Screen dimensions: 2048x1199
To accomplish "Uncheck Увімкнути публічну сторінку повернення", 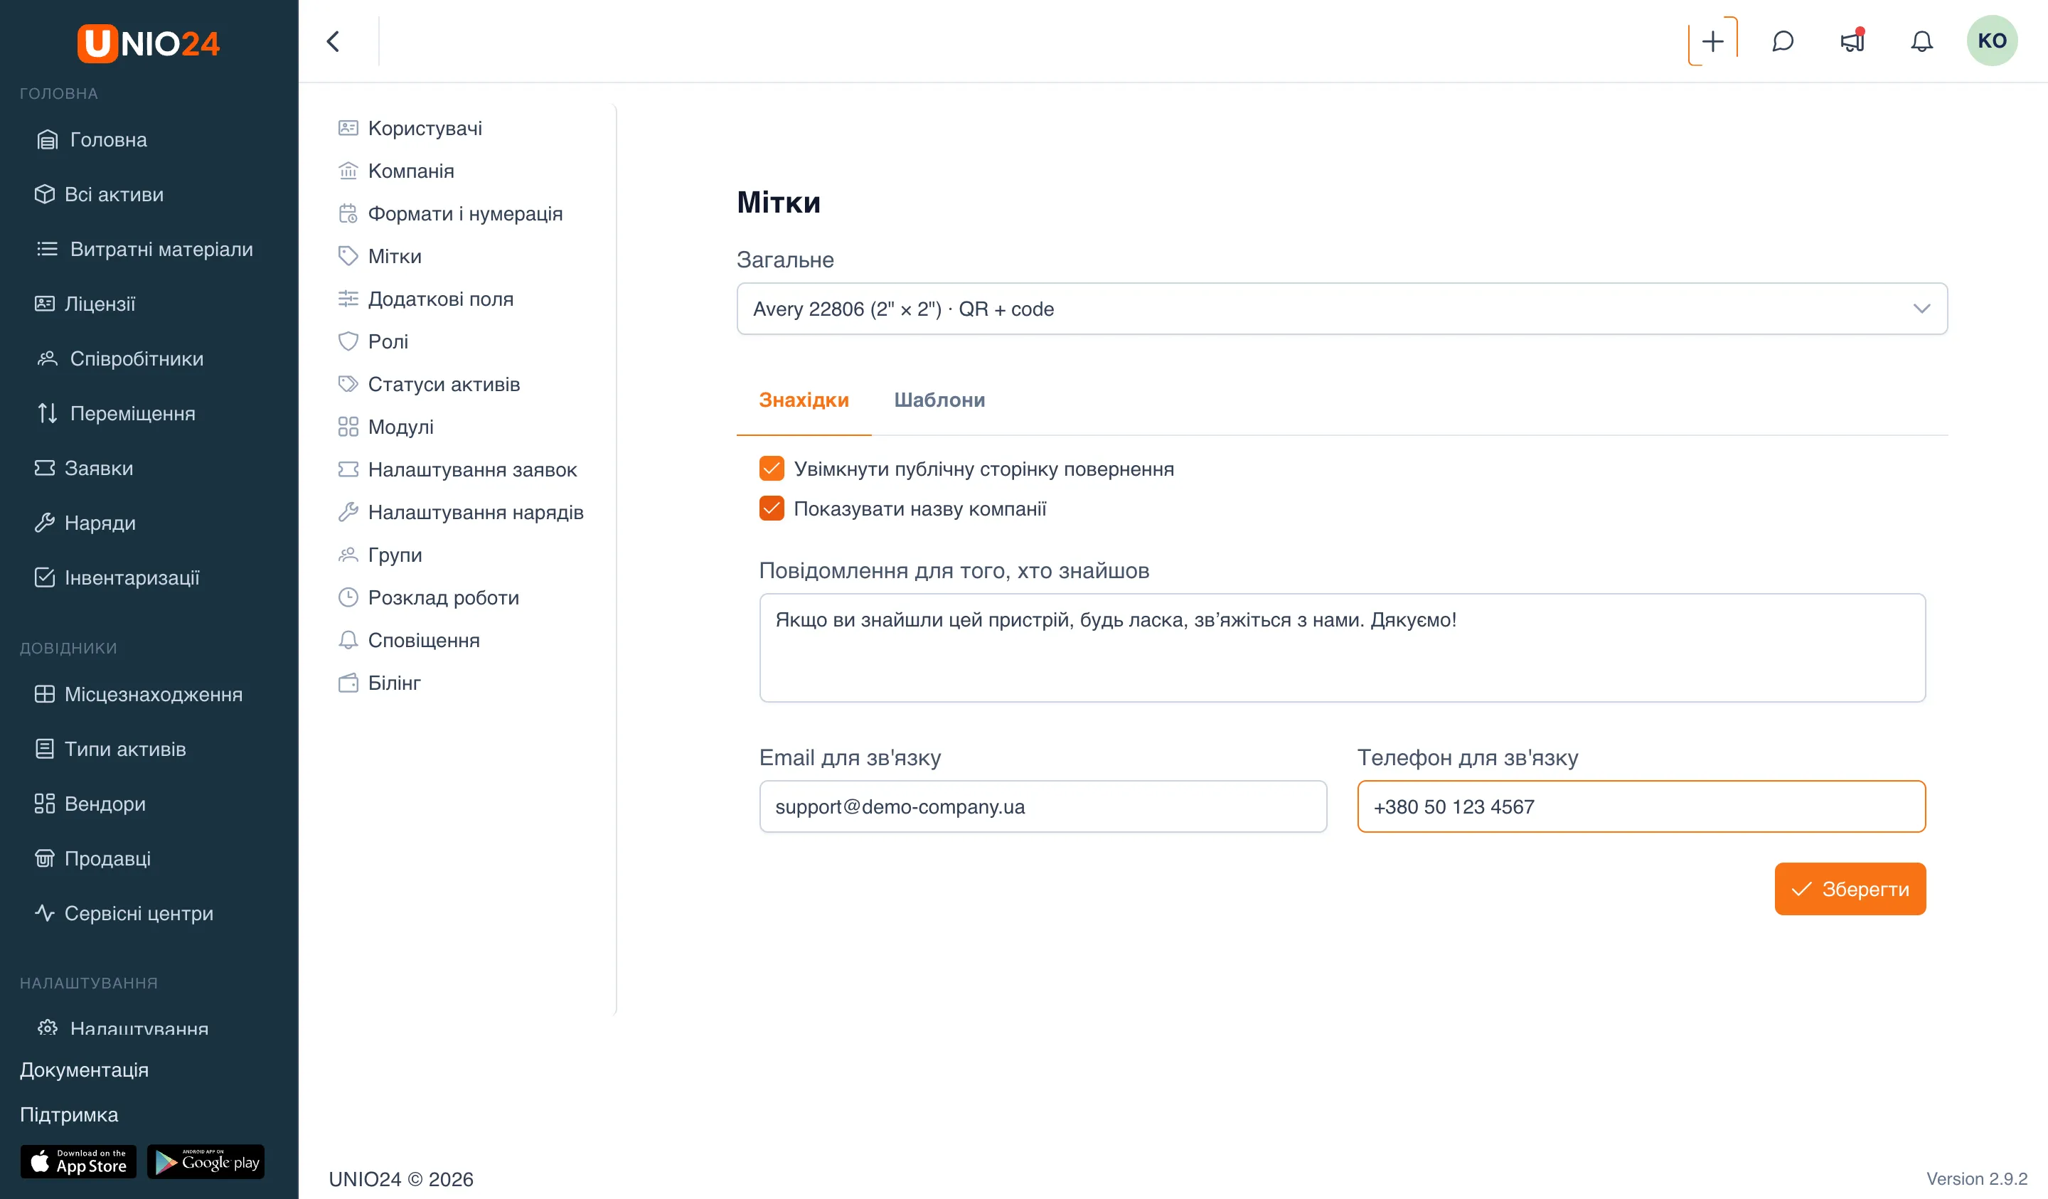I will [x=772, y=468].
